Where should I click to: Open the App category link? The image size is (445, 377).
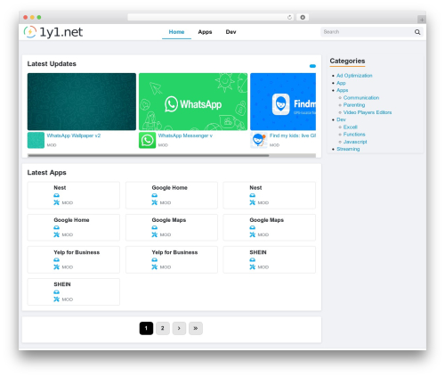click(341, 83)
